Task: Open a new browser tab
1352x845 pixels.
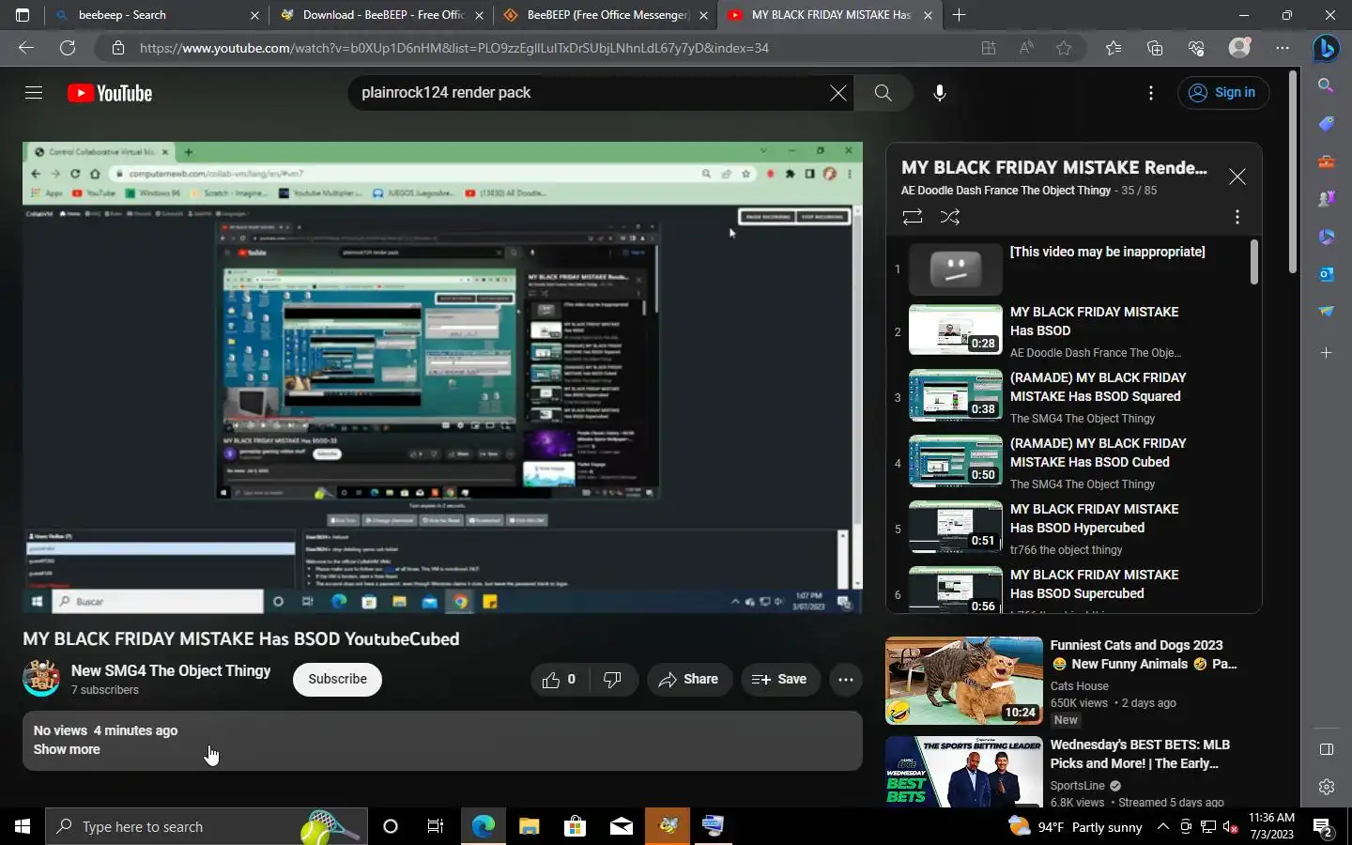Action: (x=959, y=15)
